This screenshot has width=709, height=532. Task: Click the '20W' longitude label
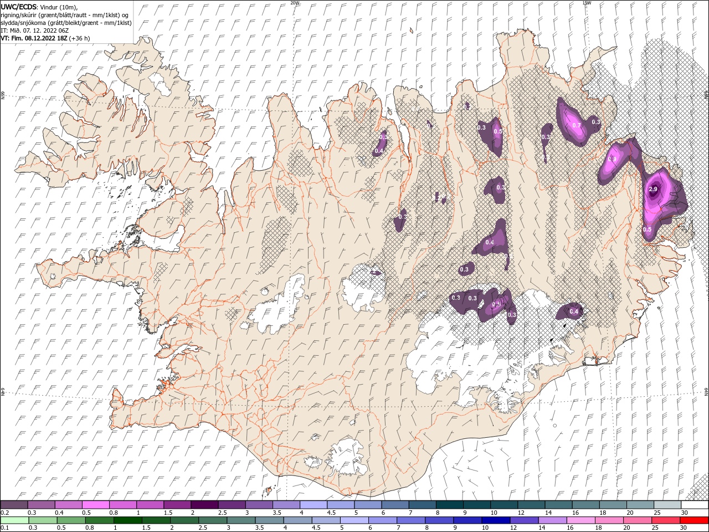(x=295, y=3)
